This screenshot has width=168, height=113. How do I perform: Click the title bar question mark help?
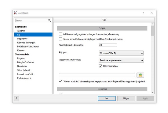(143, 13)
